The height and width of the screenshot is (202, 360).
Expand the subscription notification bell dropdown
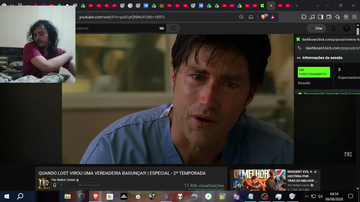tap(58, 185)
